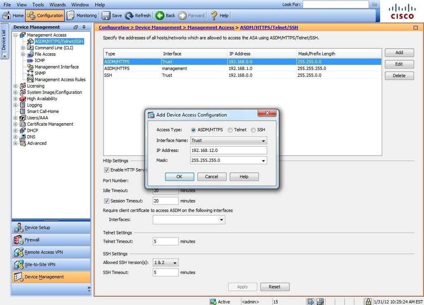The width and height of the screenshot is (424, 305).
Task: Open the Interfaces certificate dropdown
Action: [x=222, y=220]
